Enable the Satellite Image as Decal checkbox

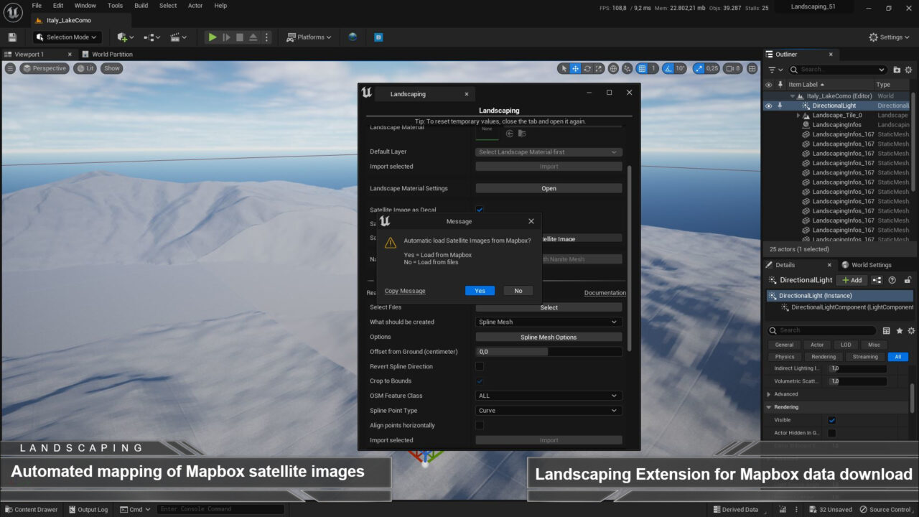[x=480, y=210]
